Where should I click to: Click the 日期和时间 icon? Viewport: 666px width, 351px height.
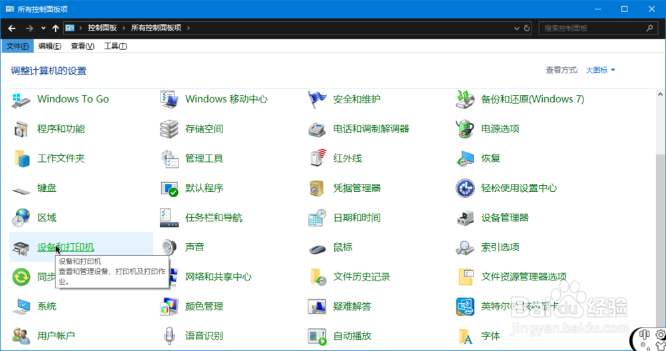(x=317, y=218)
